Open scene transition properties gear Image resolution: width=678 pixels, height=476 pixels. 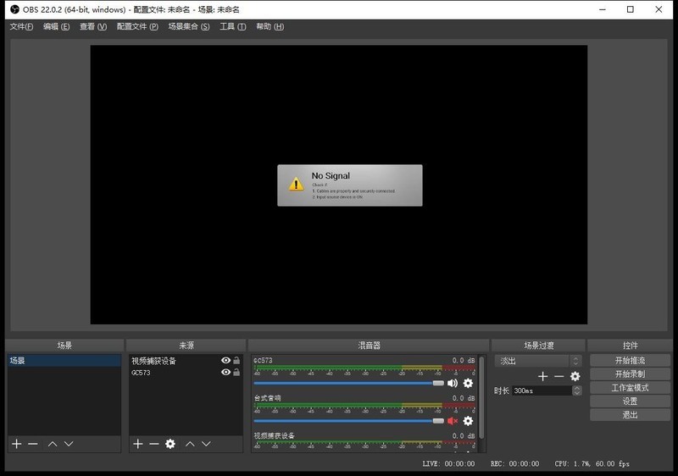tap(575, 376)
